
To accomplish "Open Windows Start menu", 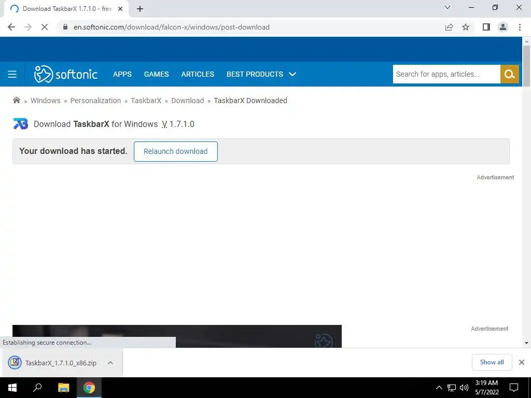I will click(x=12, y=388).
